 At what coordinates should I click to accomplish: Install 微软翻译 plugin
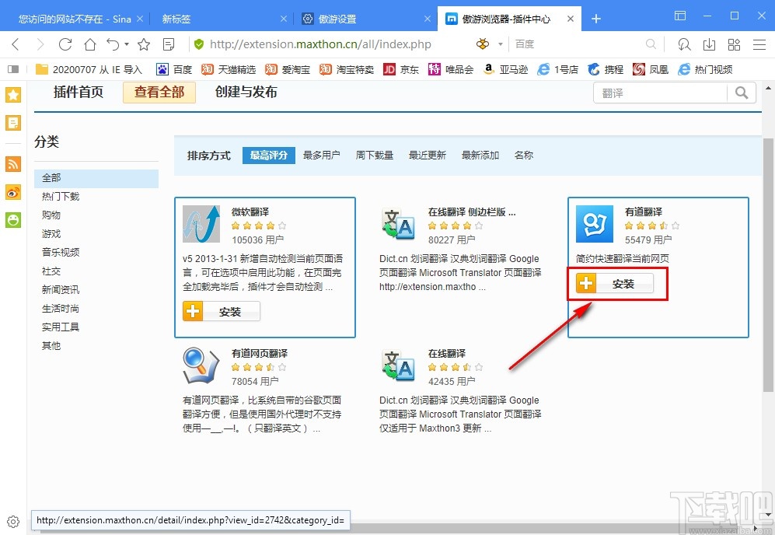(221, 312)
